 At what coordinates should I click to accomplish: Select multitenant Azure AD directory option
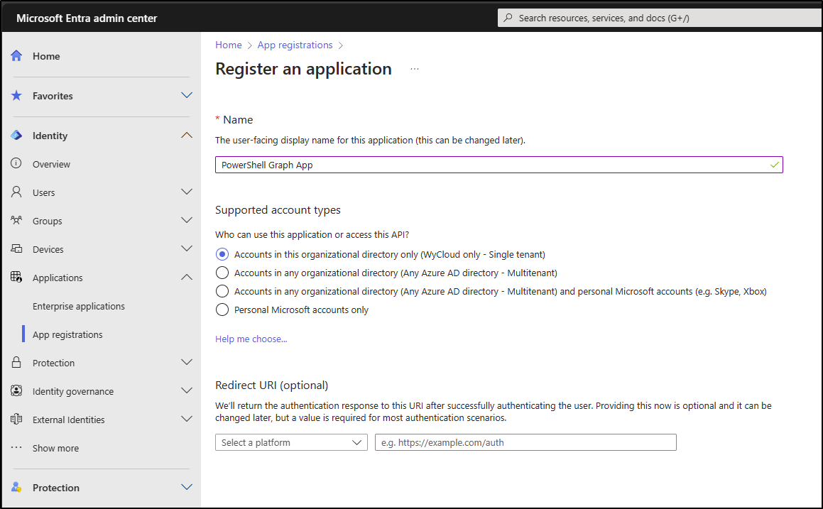[x=222, y=273]
